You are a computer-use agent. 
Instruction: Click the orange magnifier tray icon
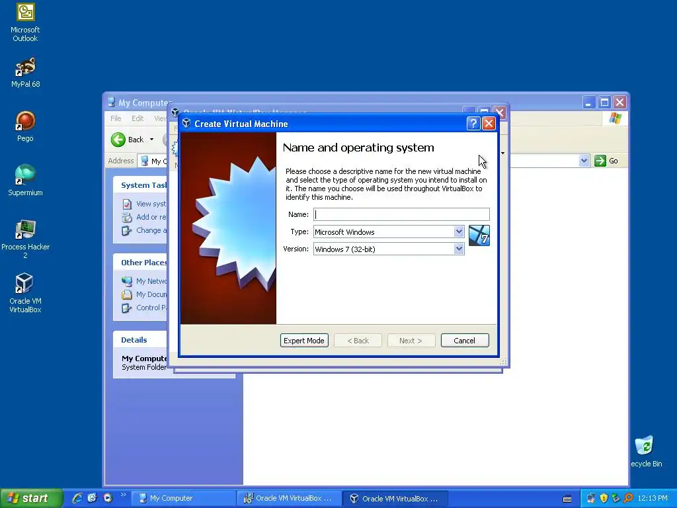628,498
